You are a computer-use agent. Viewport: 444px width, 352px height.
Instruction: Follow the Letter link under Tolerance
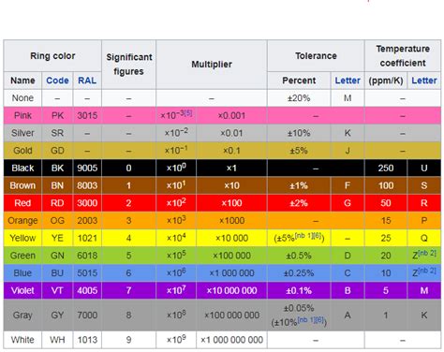click(348, 81)
